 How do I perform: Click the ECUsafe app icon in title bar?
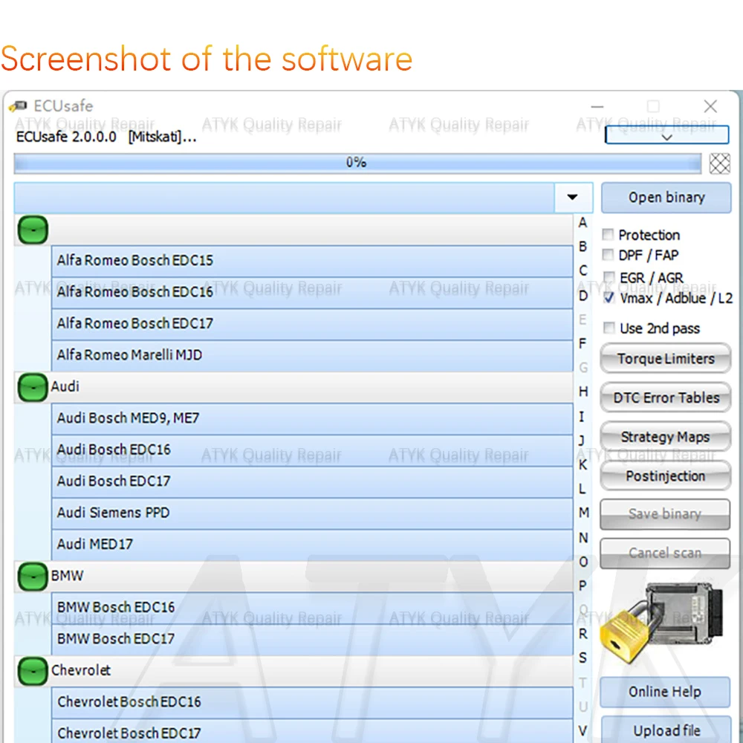click(18, 106)
